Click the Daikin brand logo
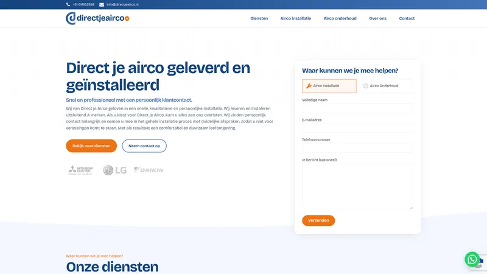487x274 pixels. click(x=149, y=170)
